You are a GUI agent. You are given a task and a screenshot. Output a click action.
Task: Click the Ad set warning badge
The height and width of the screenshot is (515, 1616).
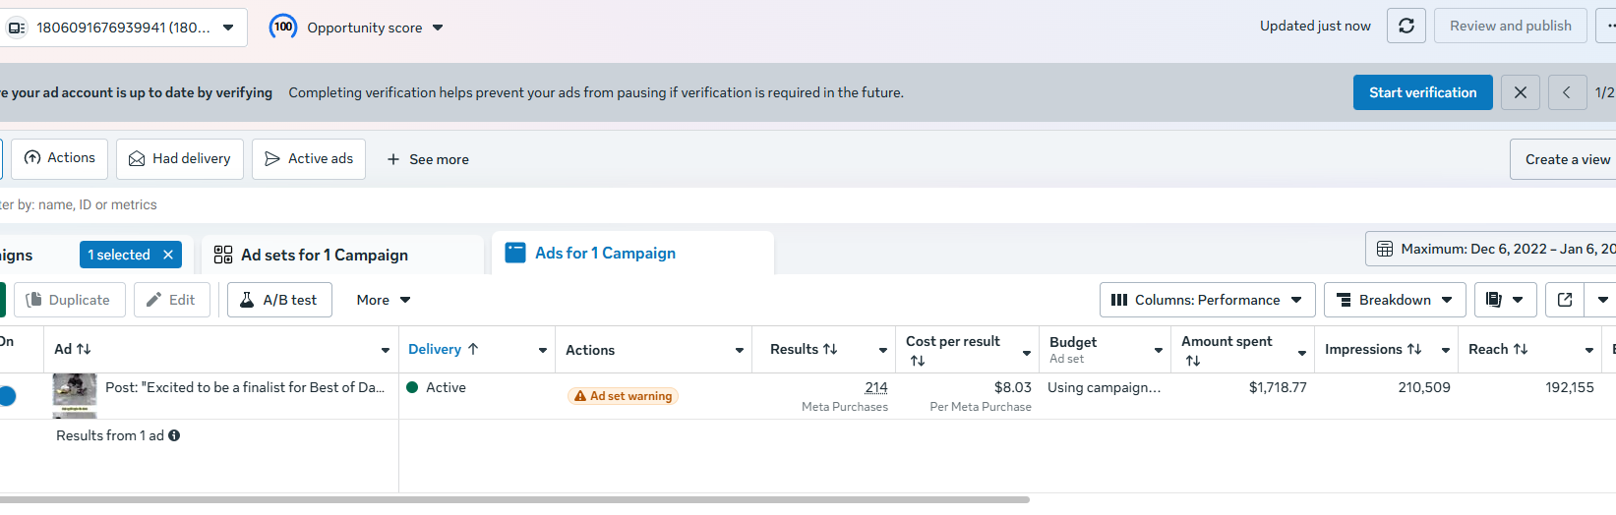click(624, 396)
